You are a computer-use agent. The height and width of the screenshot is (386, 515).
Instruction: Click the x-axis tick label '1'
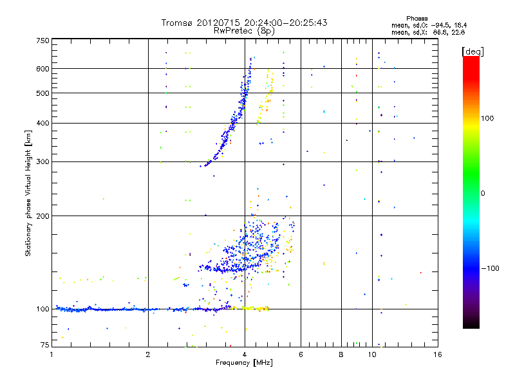click(x=51, y=354)
